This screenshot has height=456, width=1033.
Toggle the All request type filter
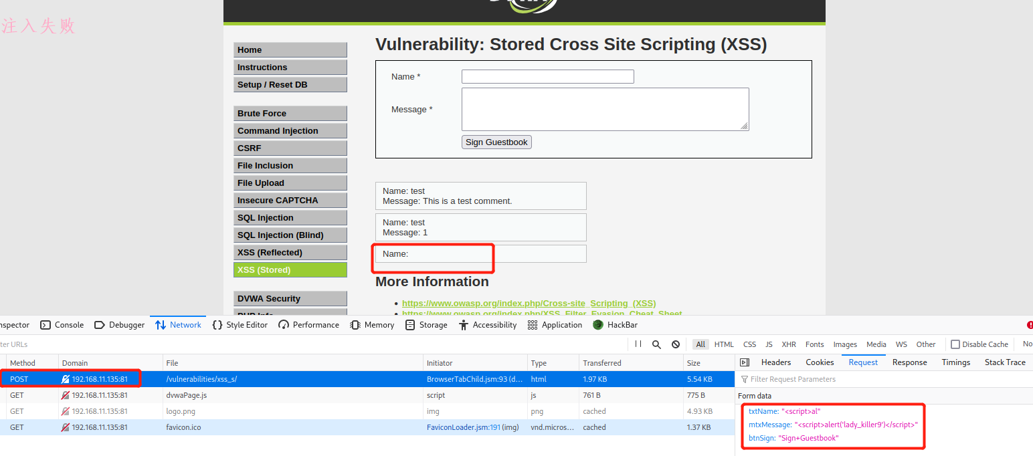pos(700,344)
